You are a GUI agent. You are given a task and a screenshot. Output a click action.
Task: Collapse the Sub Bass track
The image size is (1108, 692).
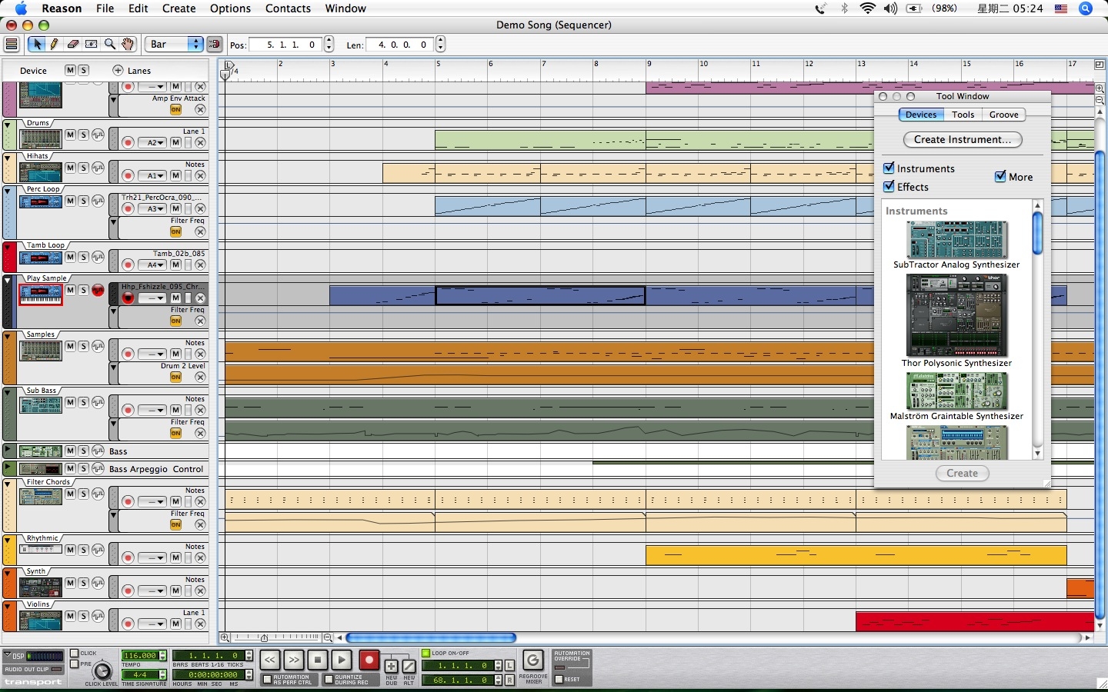tap(8, 391)
